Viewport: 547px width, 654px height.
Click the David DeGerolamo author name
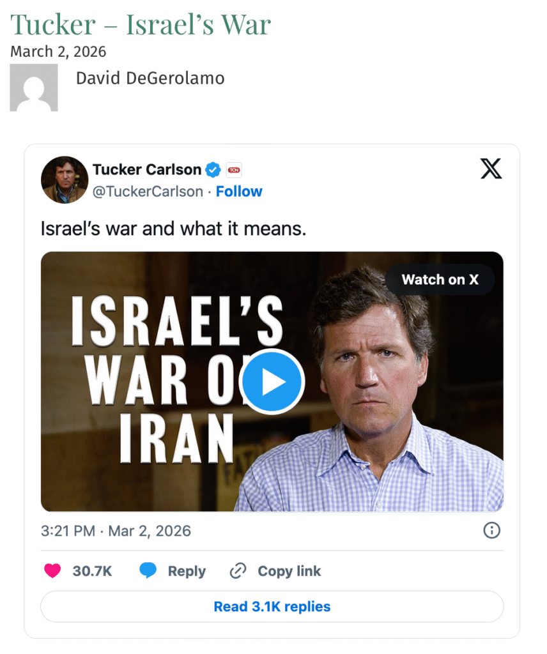(x=150, y=79)
